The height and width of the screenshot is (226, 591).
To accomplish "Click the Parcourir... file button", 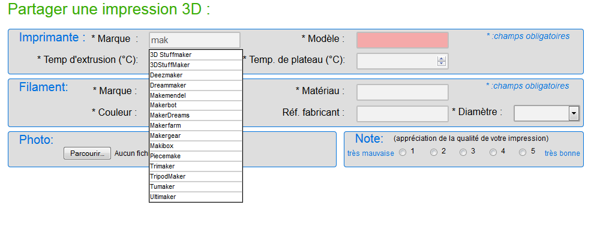I will tap(87, 153).
